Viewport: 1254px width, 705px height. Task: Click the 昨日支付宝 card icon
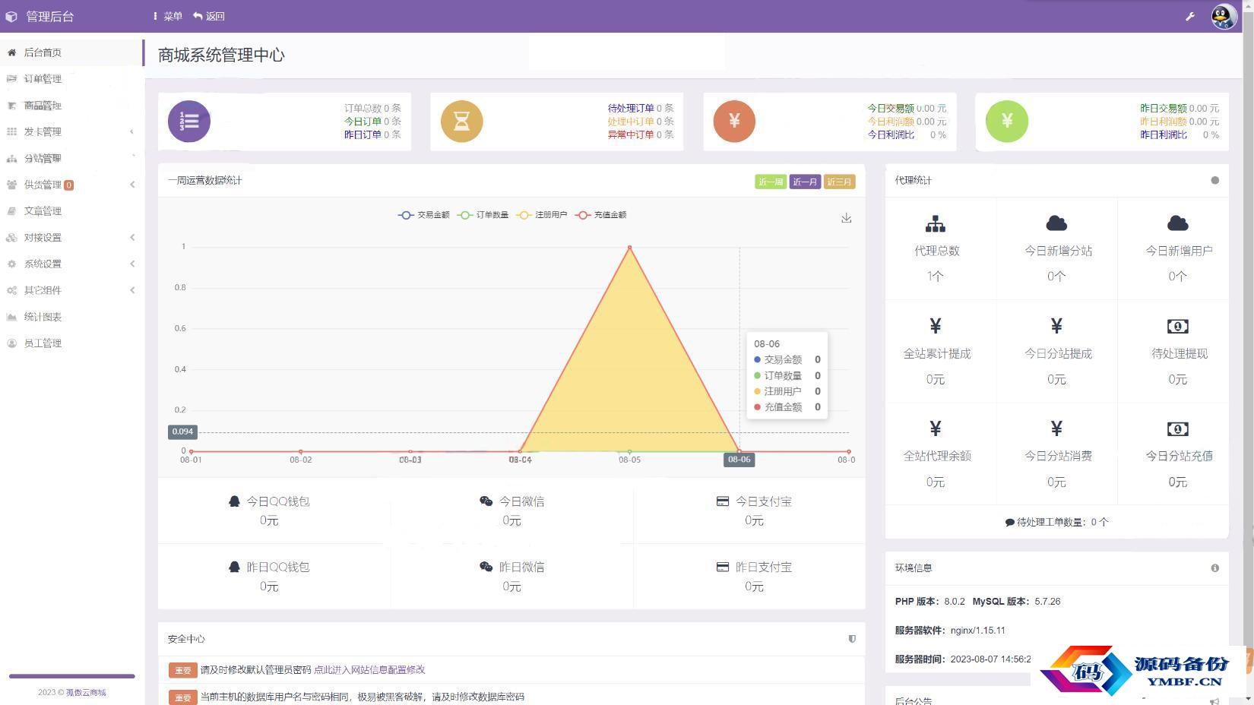(723, 567)
